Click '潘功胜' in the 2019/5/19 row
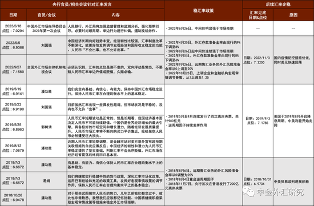The width and height of the screenshot is (314, 206). coord(46,91)
